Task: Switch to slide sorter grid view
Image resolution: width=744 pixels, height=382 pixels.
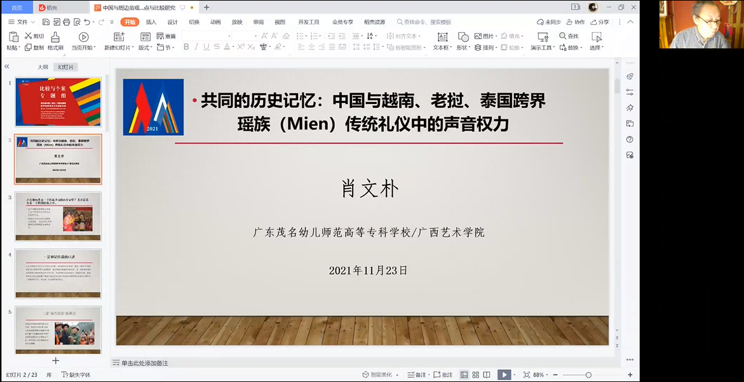Action: 475,375
